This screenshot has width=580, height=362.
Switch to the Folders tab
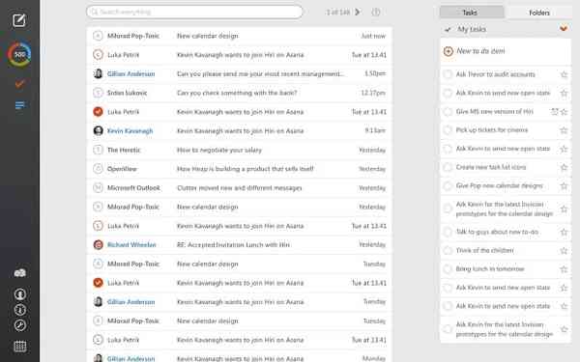point(539,13)
